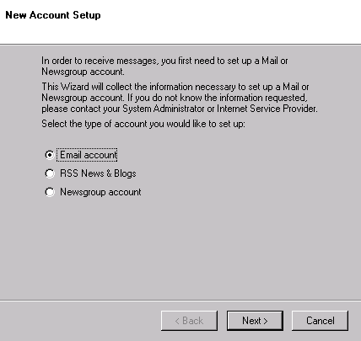This screenshot has height=341, width=361.
Task: Click the 'RSS News & Blogs' label text
Action: pos(98,173)
